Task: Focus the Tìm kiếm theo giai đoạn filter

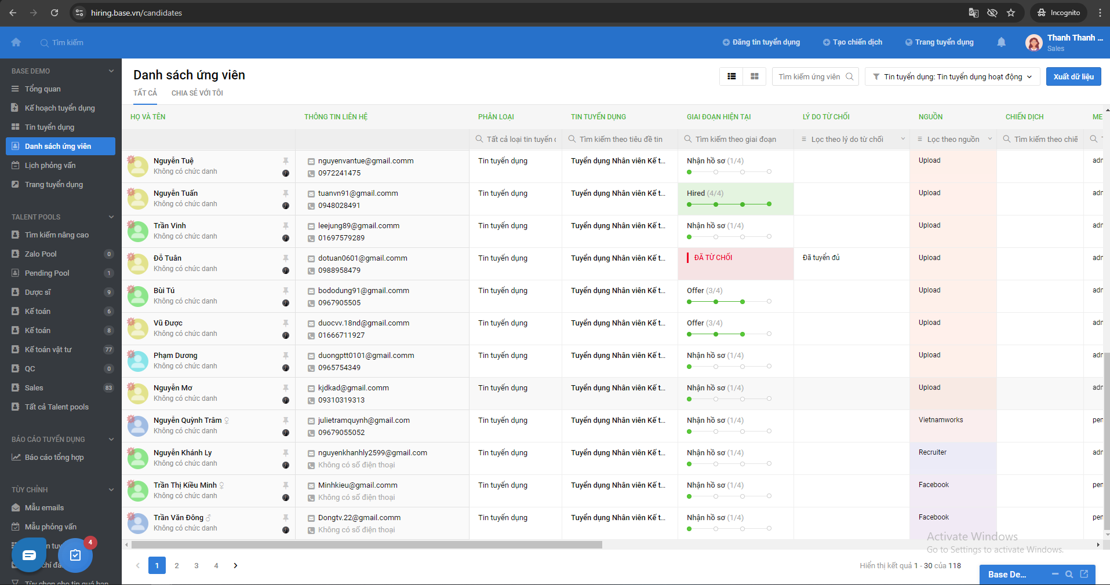Action: click(x=736, y=139)
